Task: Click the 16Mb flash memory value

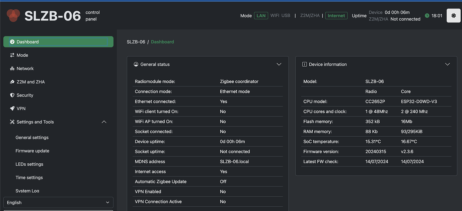Action: click(x=406, y=122)
